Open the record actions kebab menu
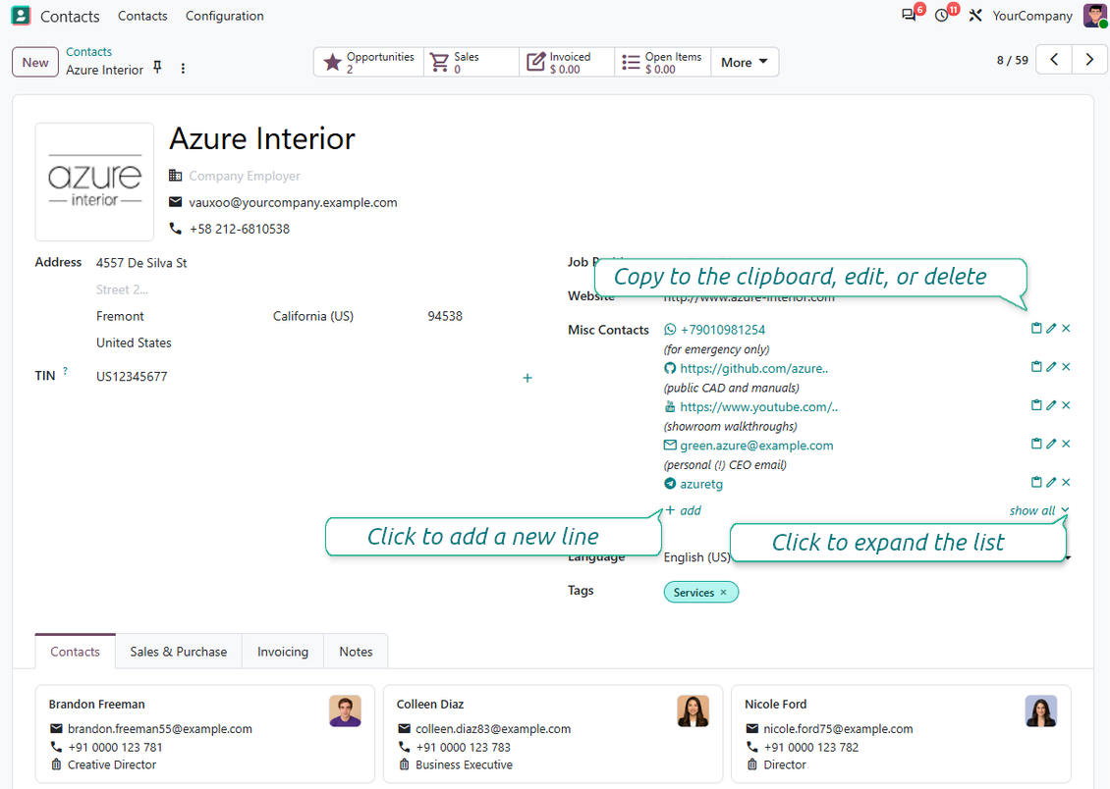This screenshot has width=1110, height=789. tap(183, 69)
